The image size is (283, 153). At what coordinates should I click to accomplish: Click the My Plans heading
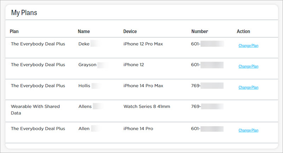[24, 13]
